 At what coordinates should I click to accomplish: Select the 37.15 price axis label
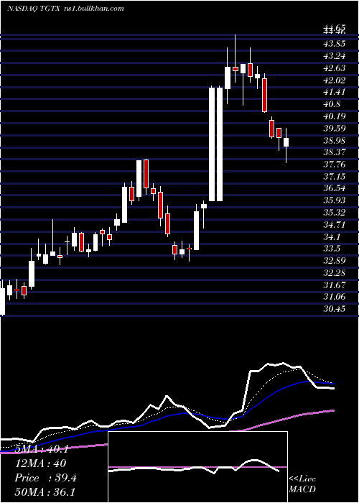[x=333, y=177]
